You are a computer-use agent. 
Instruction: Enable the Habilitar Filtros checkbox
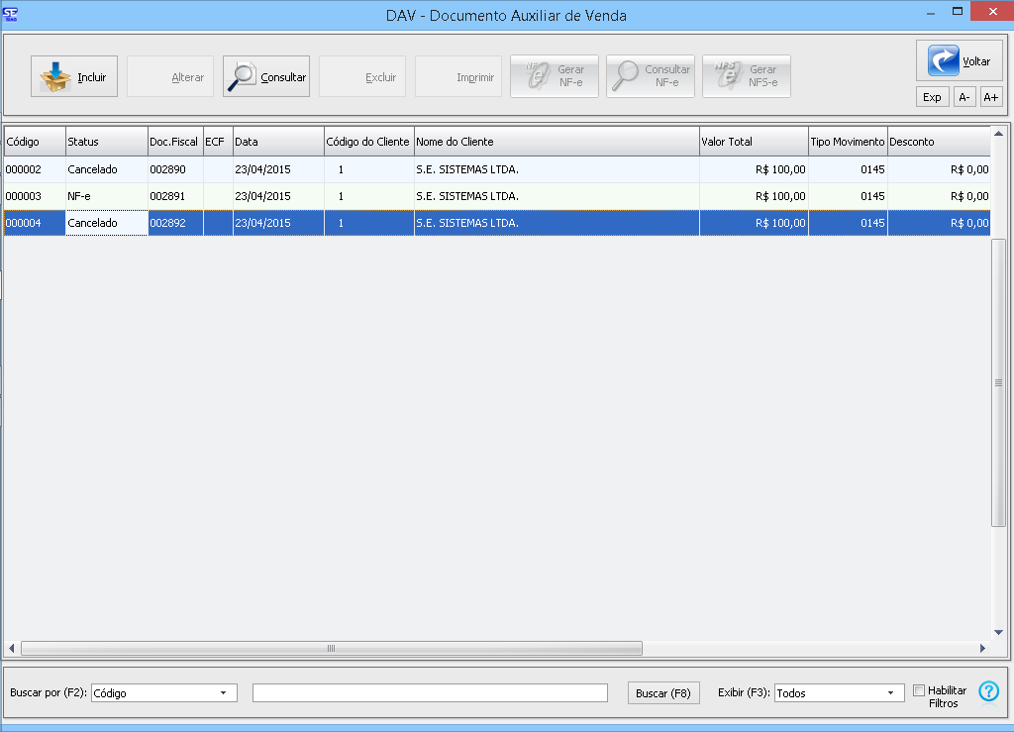919,690
